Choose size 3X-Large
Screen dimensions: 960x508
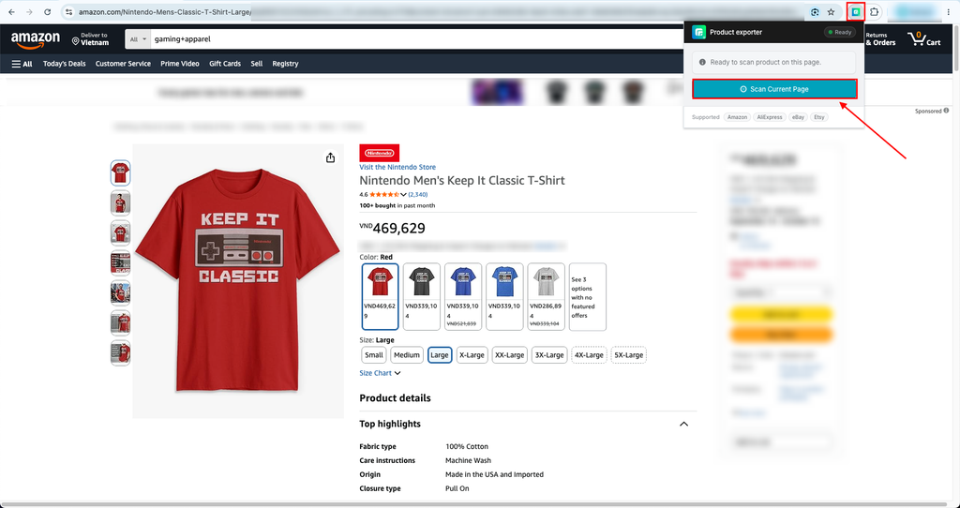pos(549,355)
